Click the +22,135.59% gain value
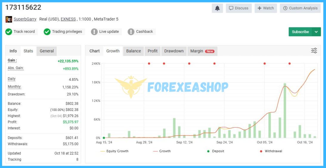Viewport: 326px width, 168px height. (x=68, y=61)
